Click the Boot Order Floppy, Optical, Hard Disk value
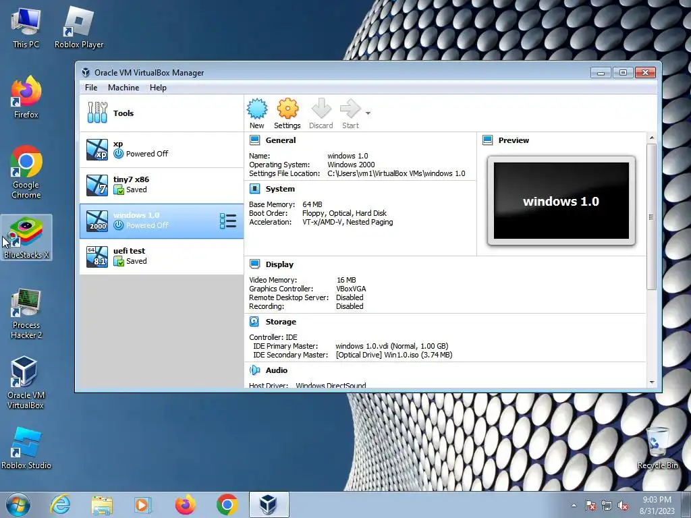 (x=344, y=213)
